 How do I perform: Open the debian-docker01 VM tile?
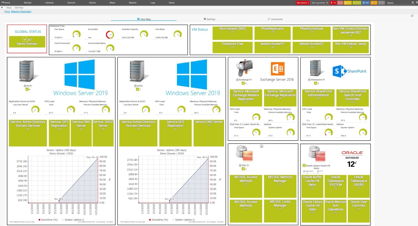tap(273, 47)
